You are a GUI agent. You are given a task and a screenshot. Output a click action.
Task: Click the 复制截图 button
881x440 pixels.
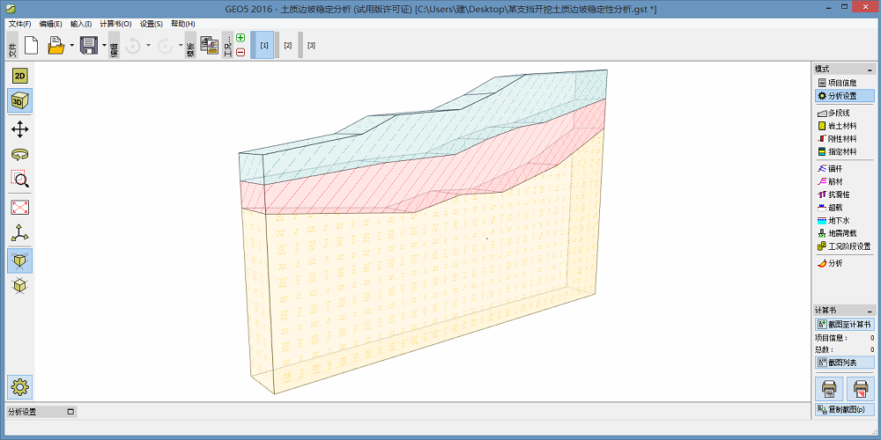point(844,409)
